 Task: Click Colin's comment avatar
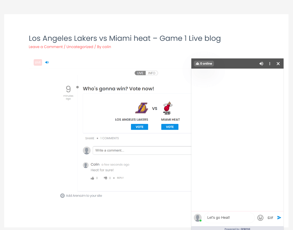[x=86, y=165]
